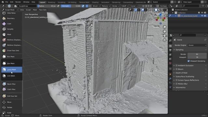Click the Viewport samples field
The width and height of the screenshot is (208, 117).
click(x=197, y=57)
